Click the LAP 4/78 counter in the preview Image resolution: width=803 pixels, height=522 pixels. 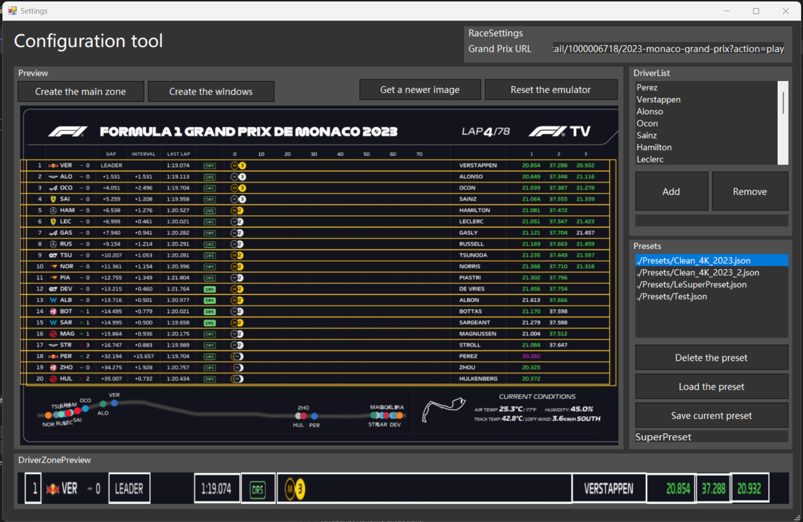point(486,131)
